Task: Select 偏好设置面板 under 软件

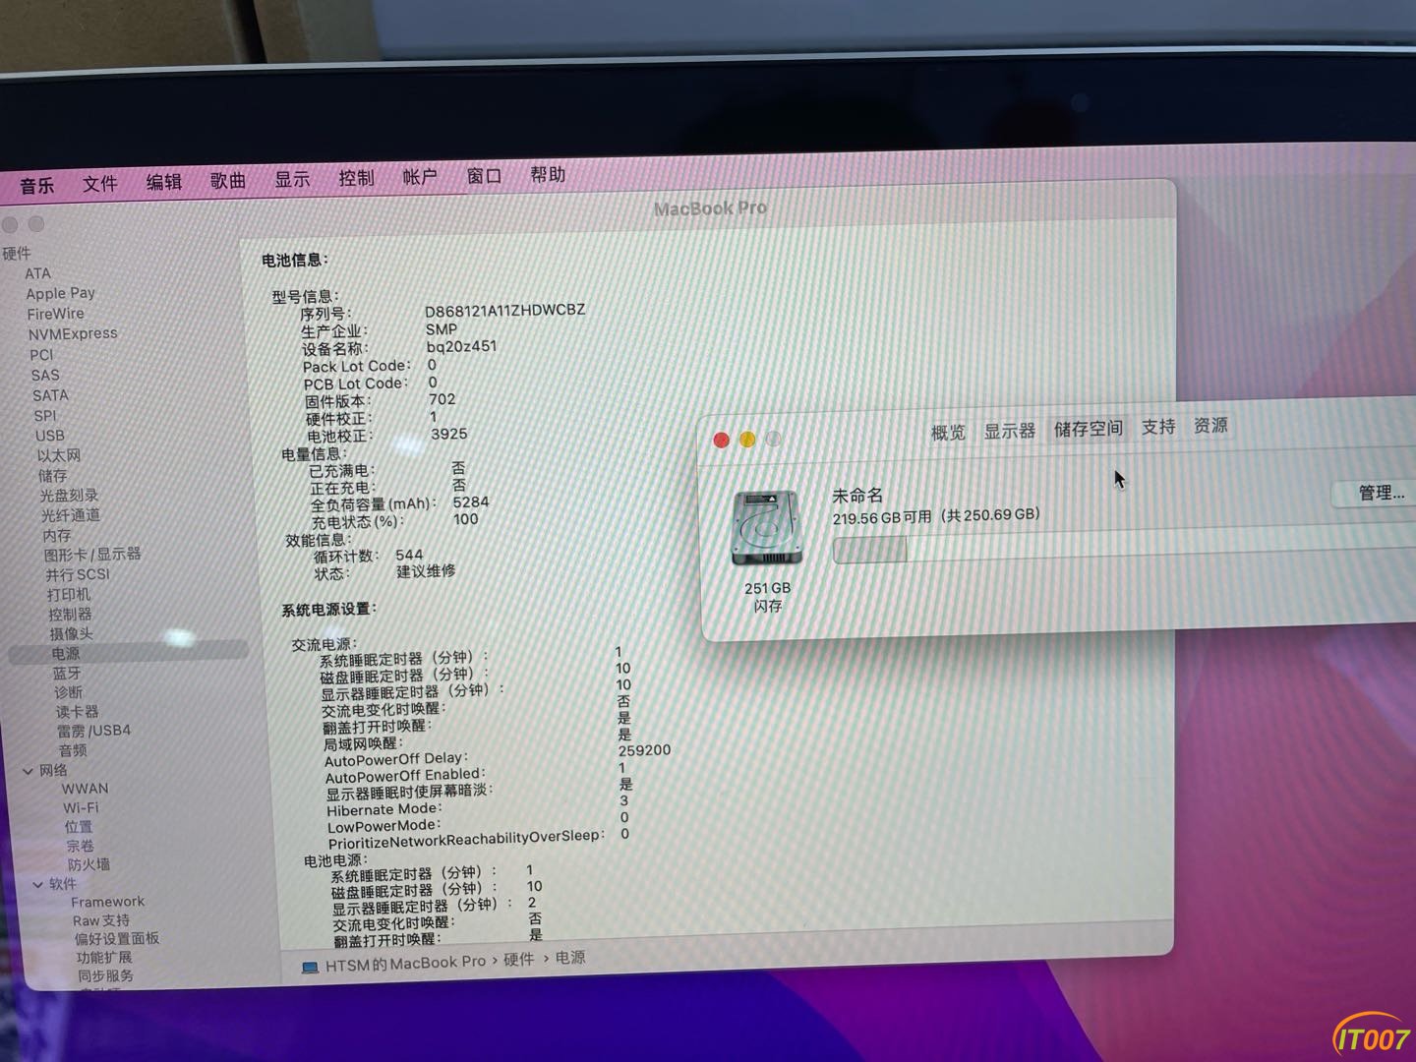Action: point(117,939)
